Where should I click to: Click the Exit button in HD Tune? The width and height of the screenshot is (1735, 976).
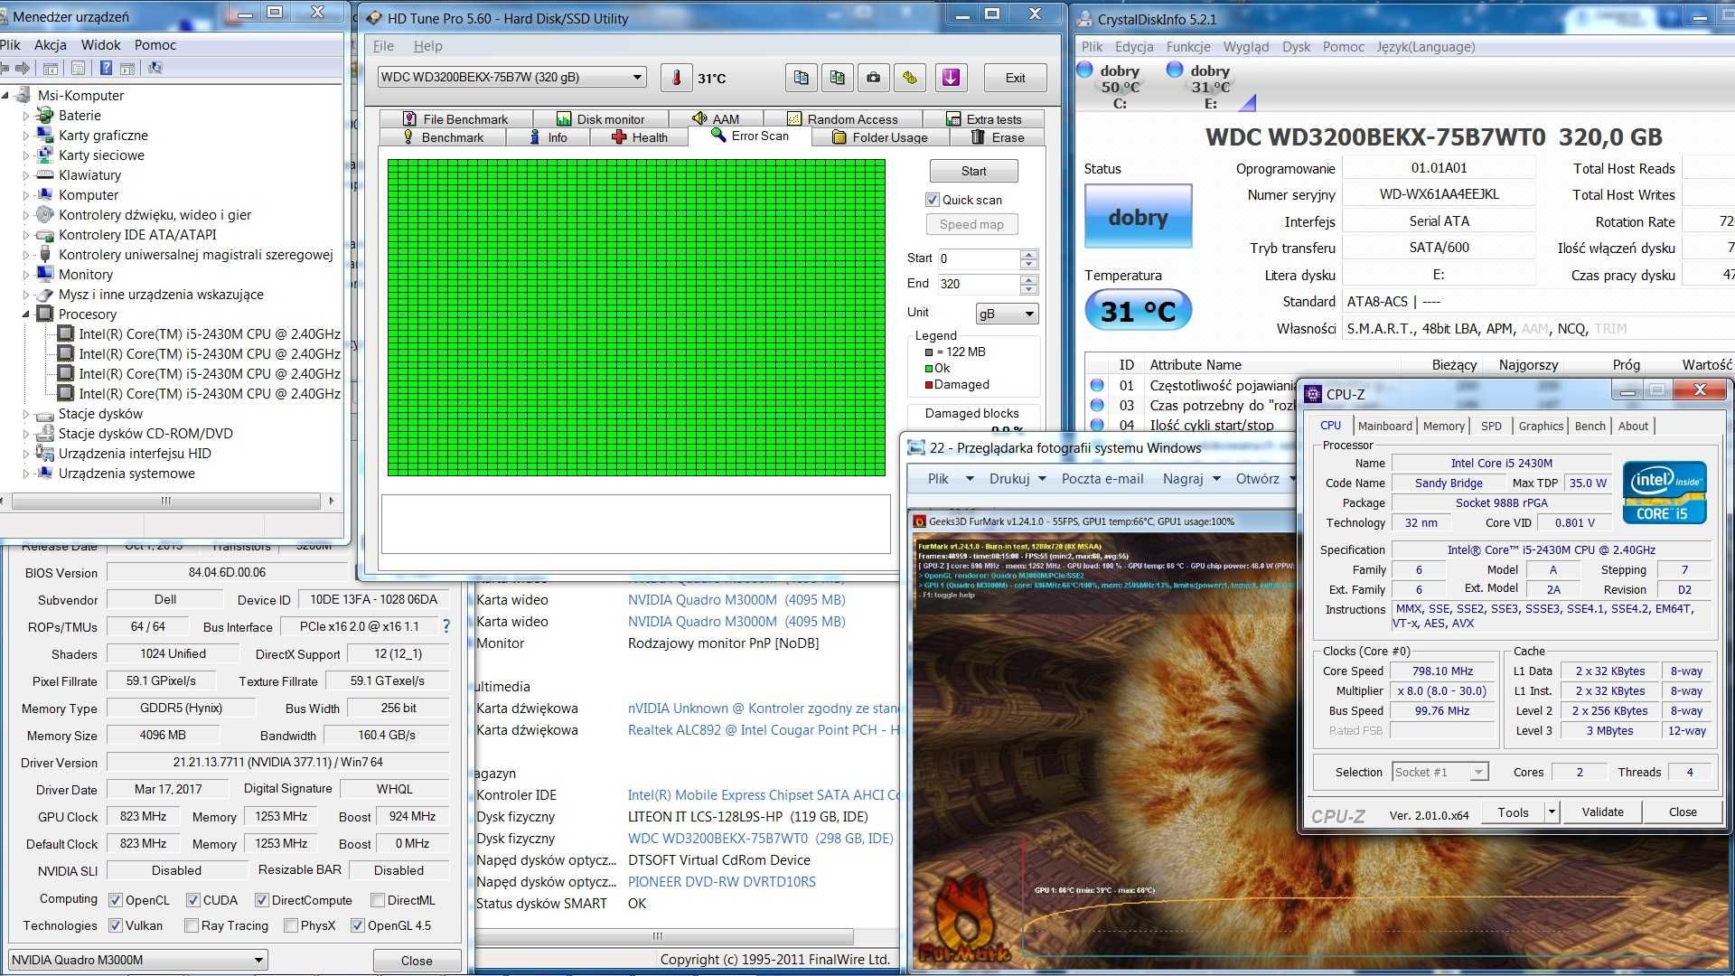pos(1015,78)
